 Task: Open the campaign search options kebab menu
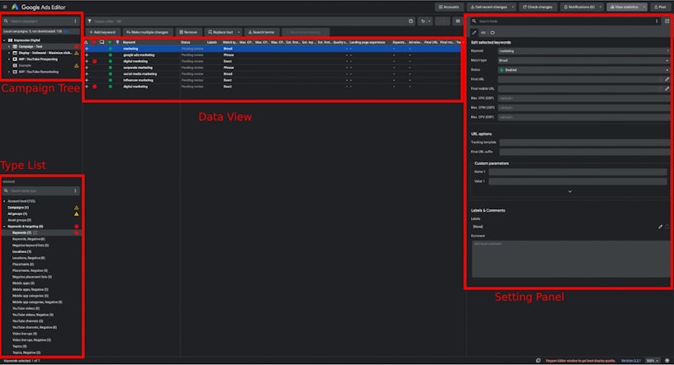[76, 21]
